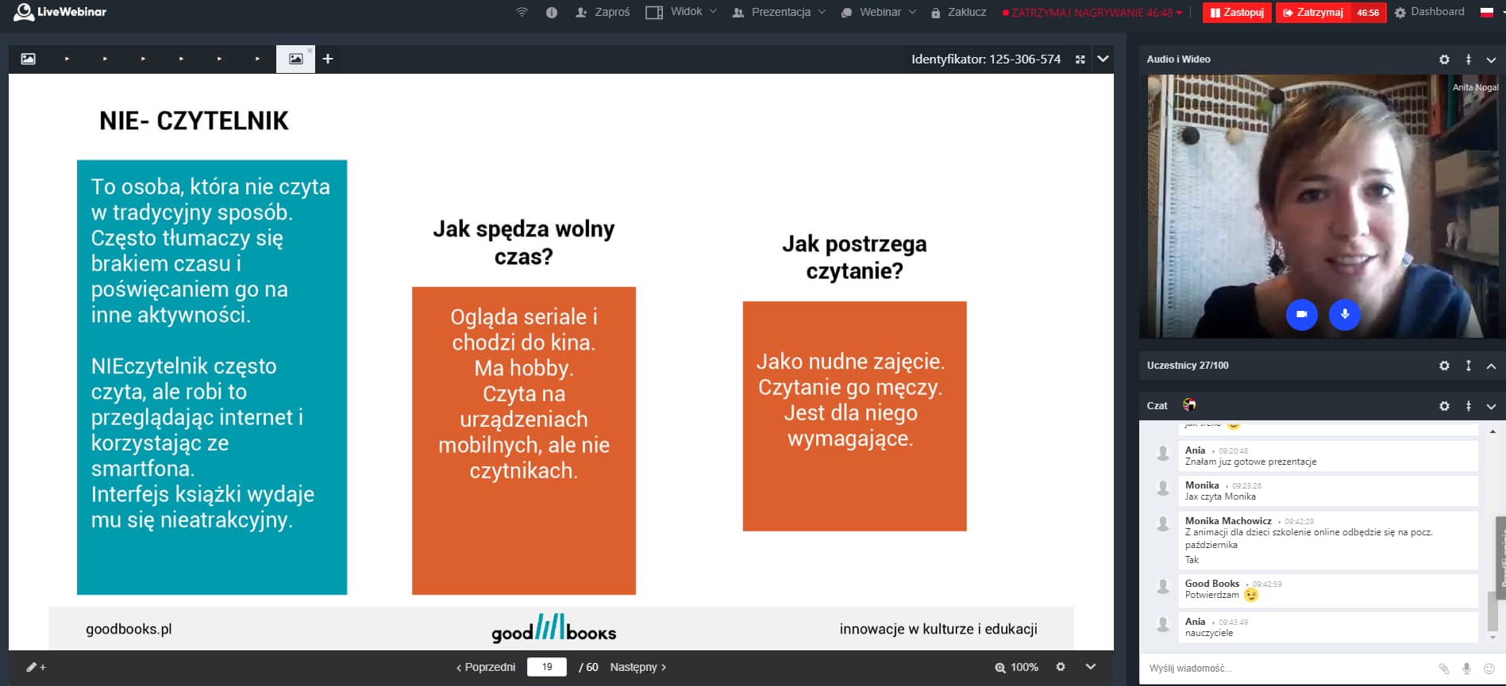Add a new presentation tab
Image resolution: width=1506 pixels, height=686 pixels.
[328, 59]
